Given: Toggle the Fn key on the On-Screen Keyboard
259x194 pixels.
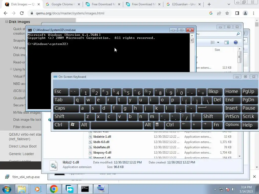Looking at the screenshot, I should point(217,125).
